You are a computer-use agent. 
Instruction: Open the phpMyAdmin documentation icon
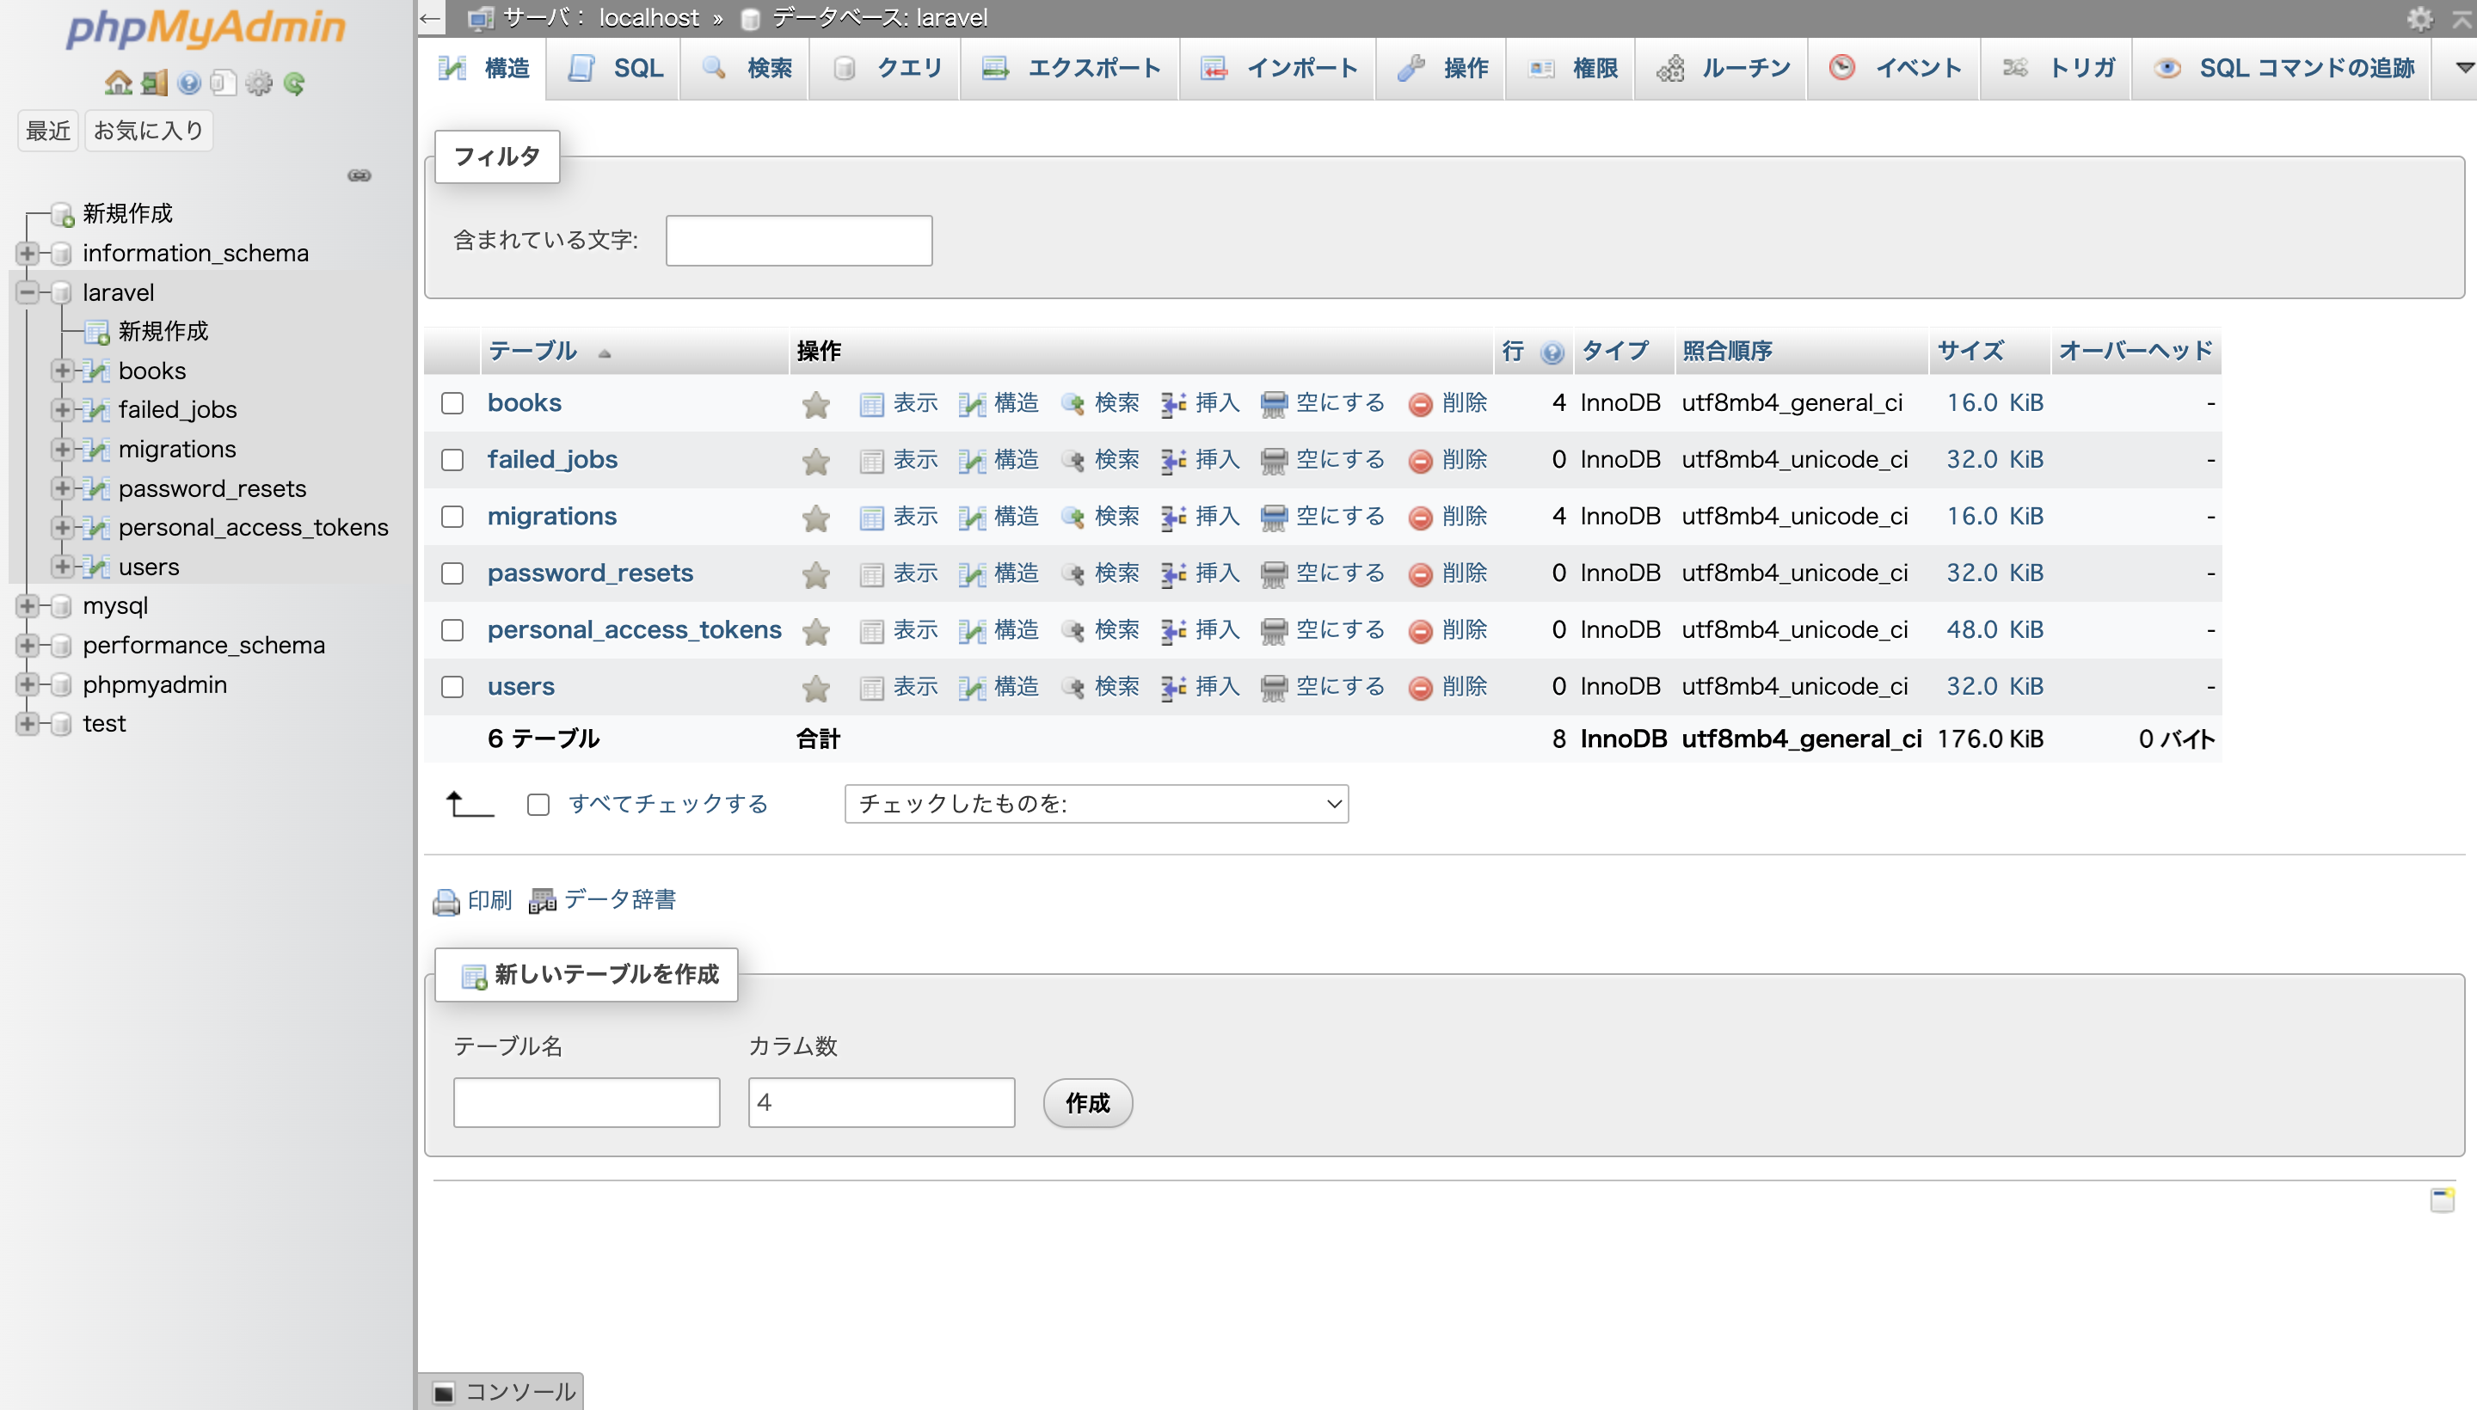click(189, 83)
